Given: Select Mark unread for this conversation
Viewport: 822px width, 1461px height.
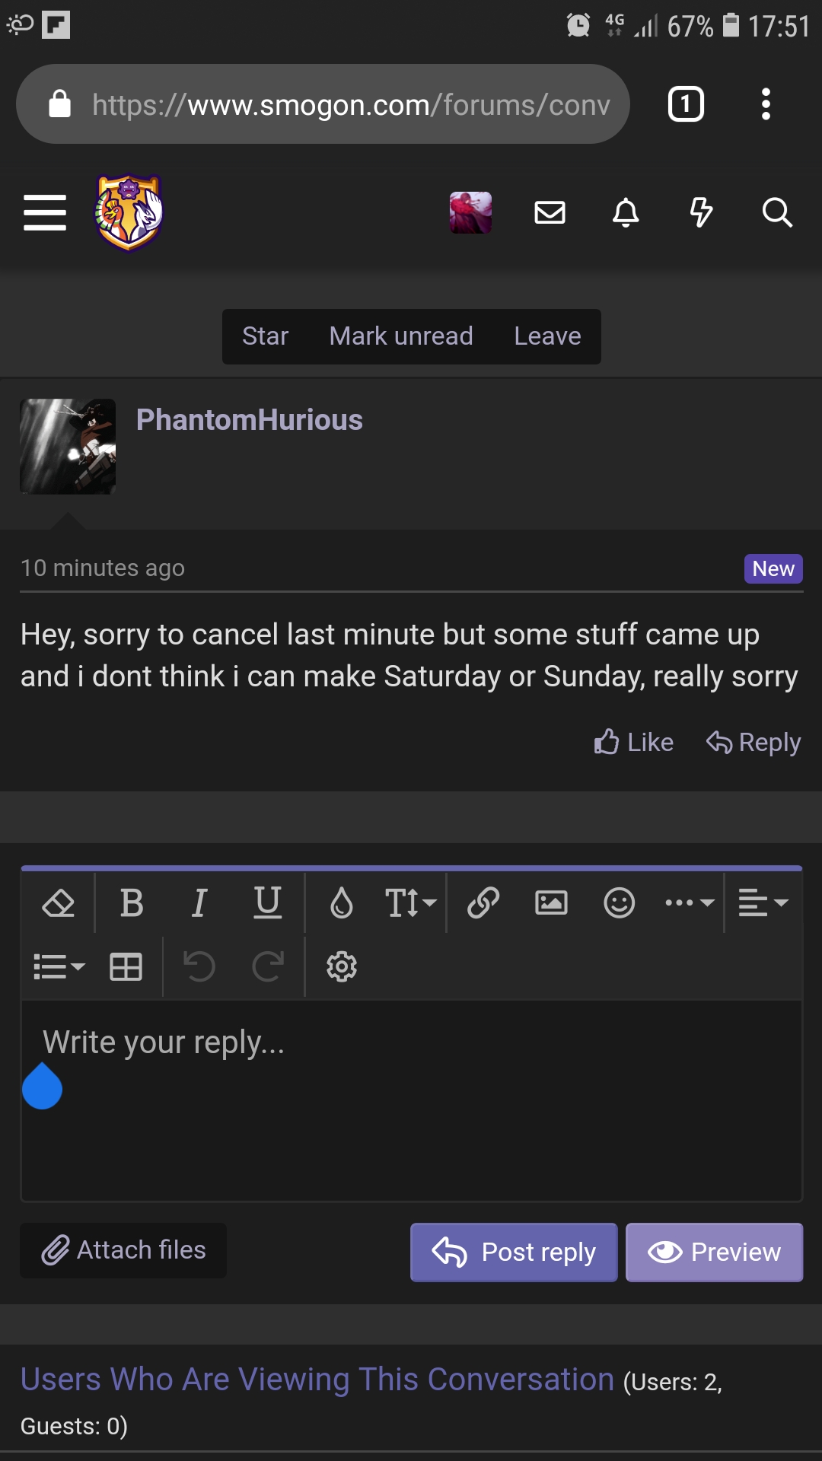Looking at the screenshot, I should (x=401, y=336).
